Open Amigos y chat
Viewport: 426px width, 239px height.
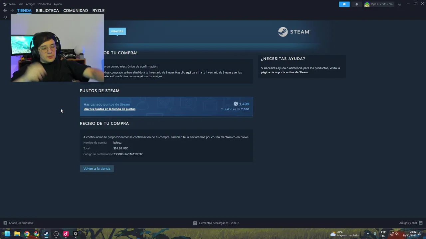coord(408,223)
